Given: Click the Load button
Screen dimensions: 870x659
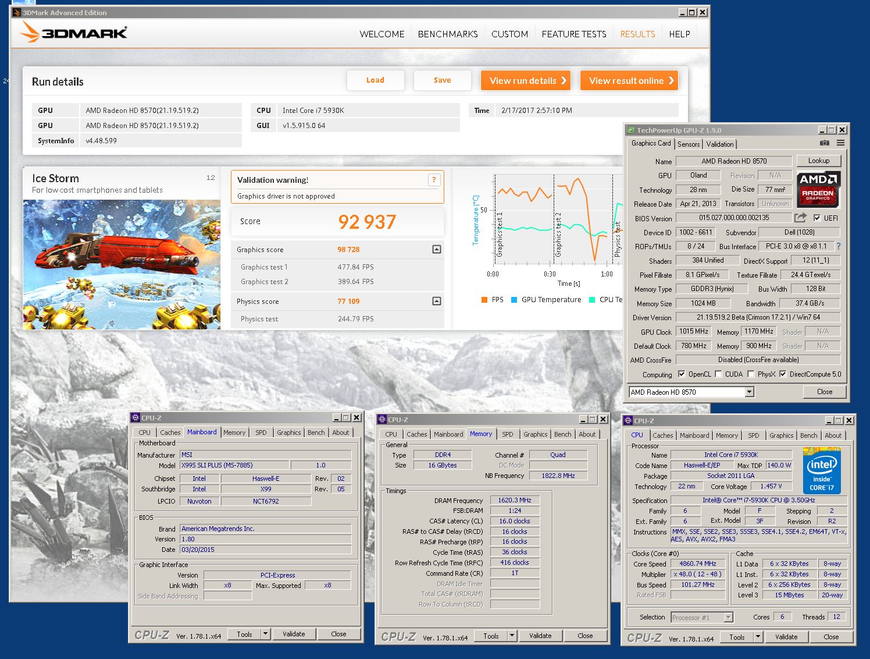Looking at the screenshot, I should tap(375, 80).
